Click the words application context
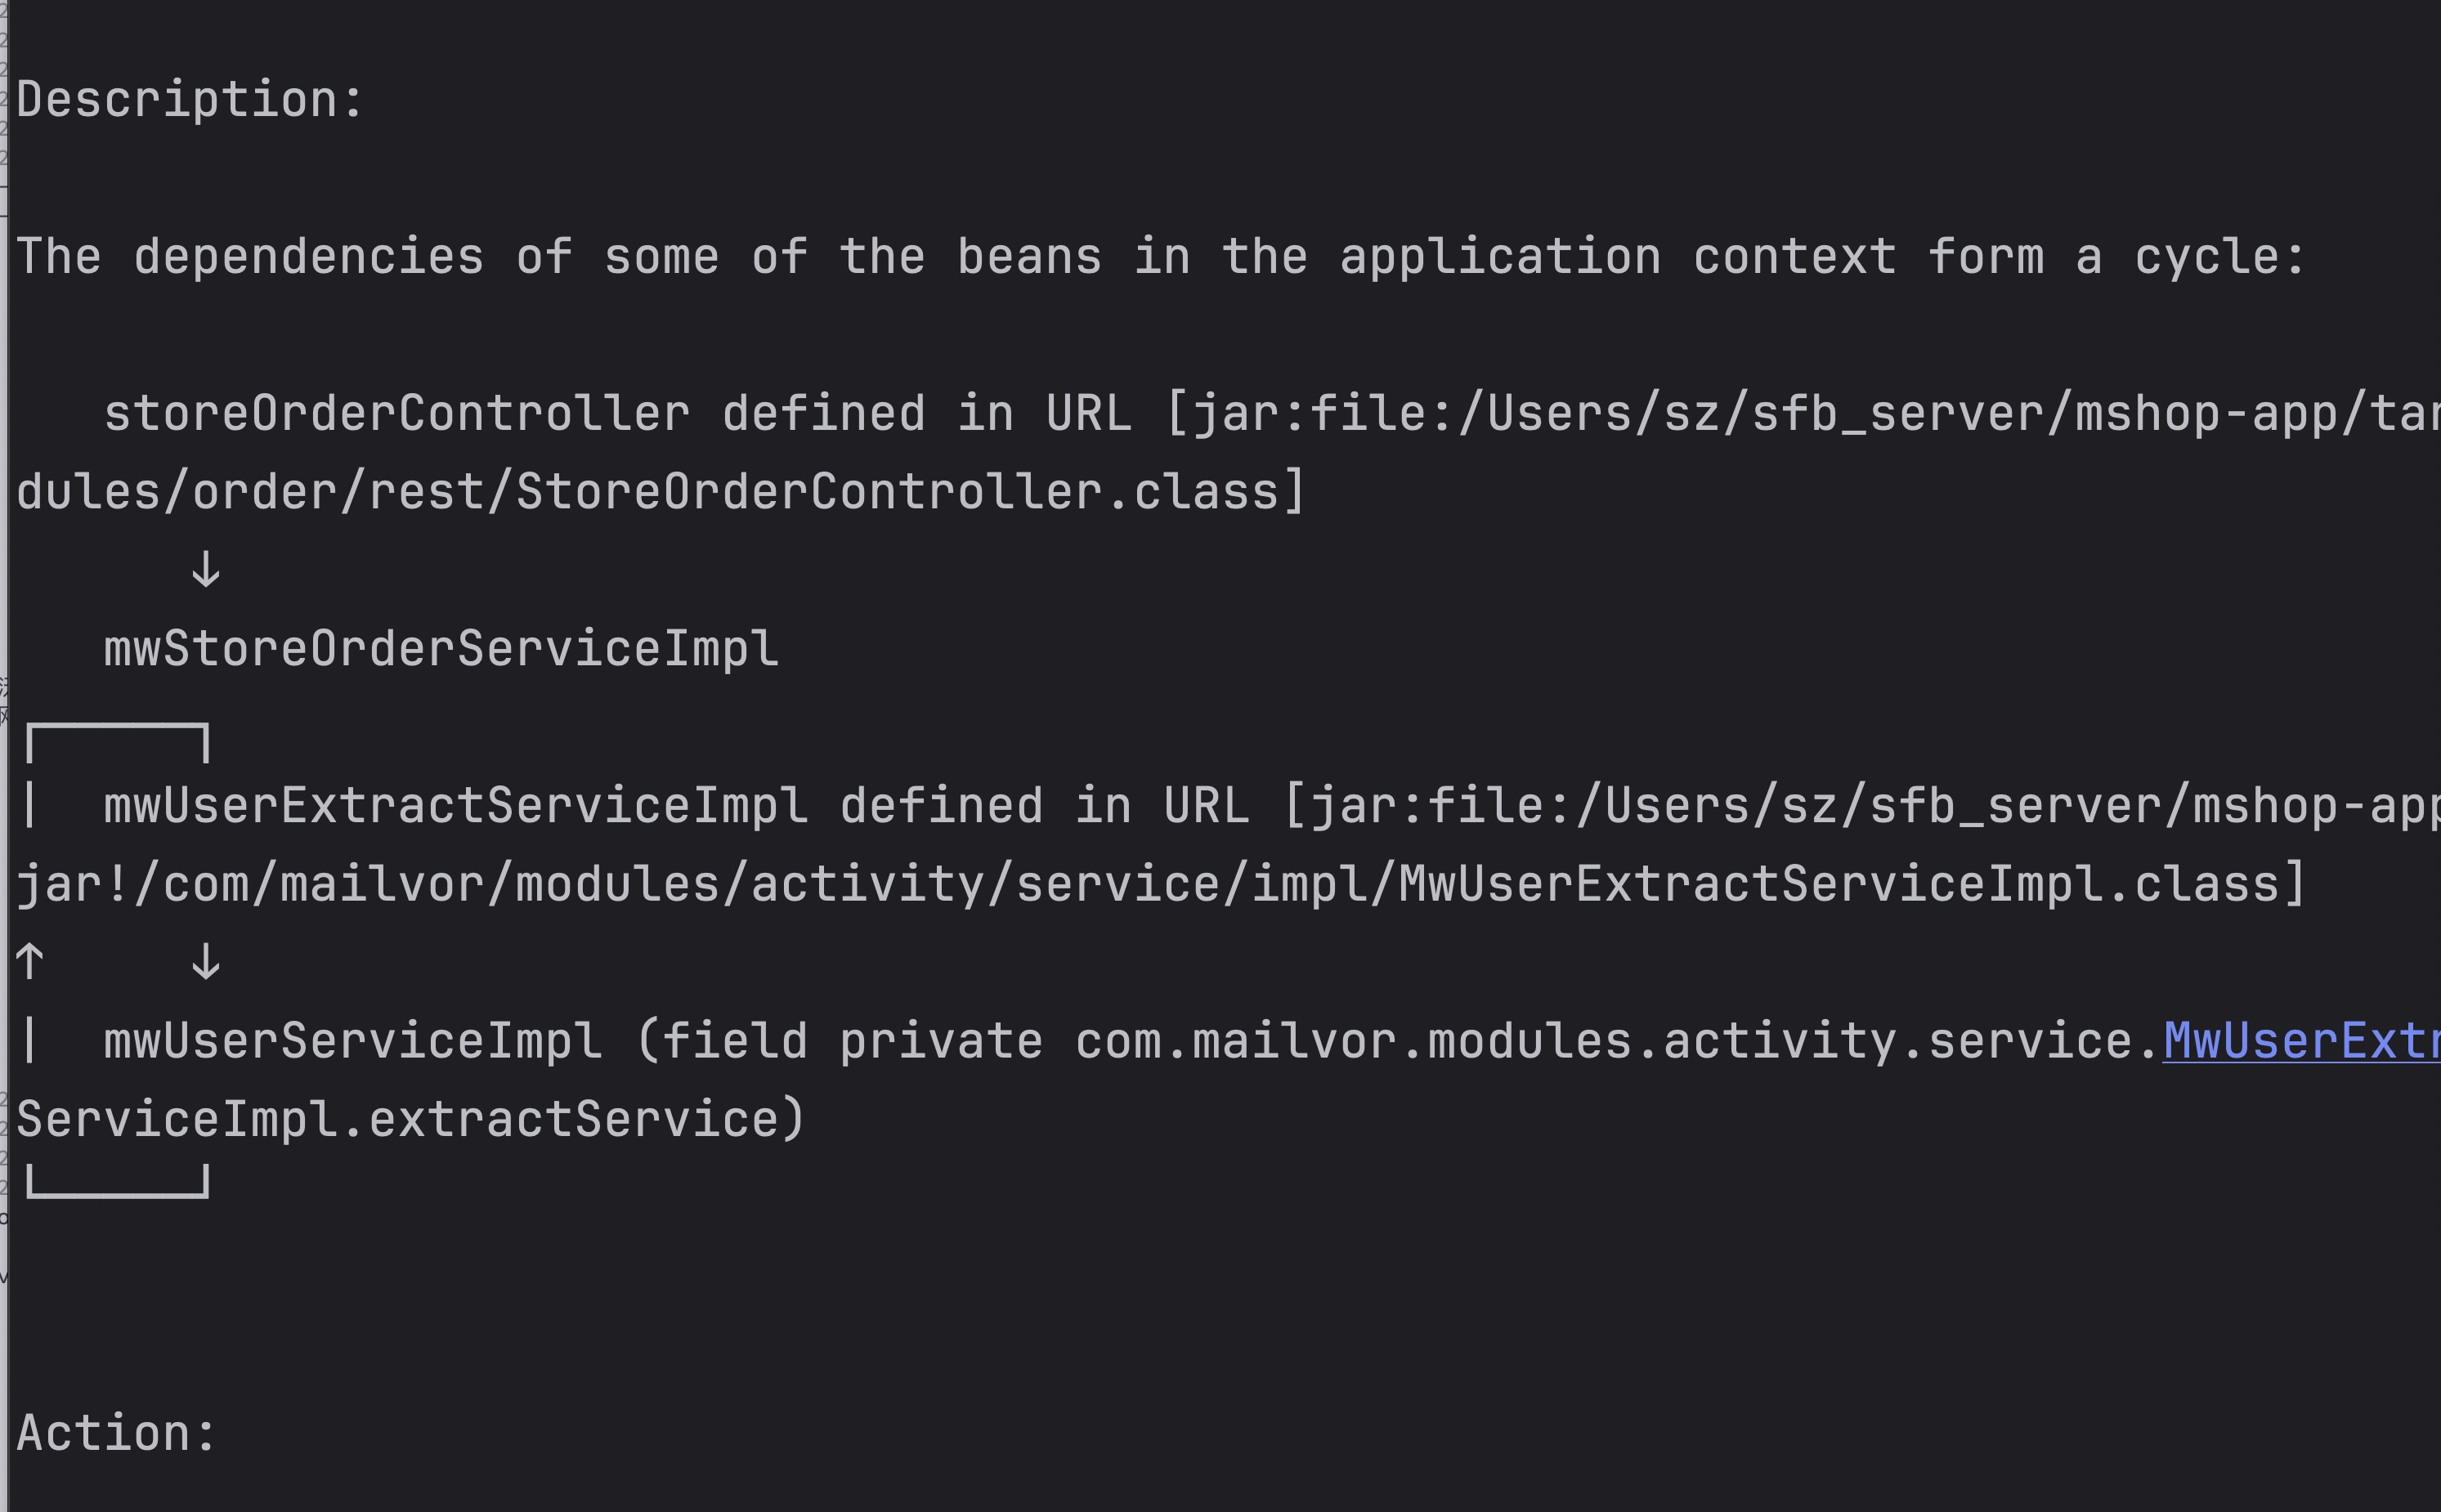 [x=1617, y=257]
